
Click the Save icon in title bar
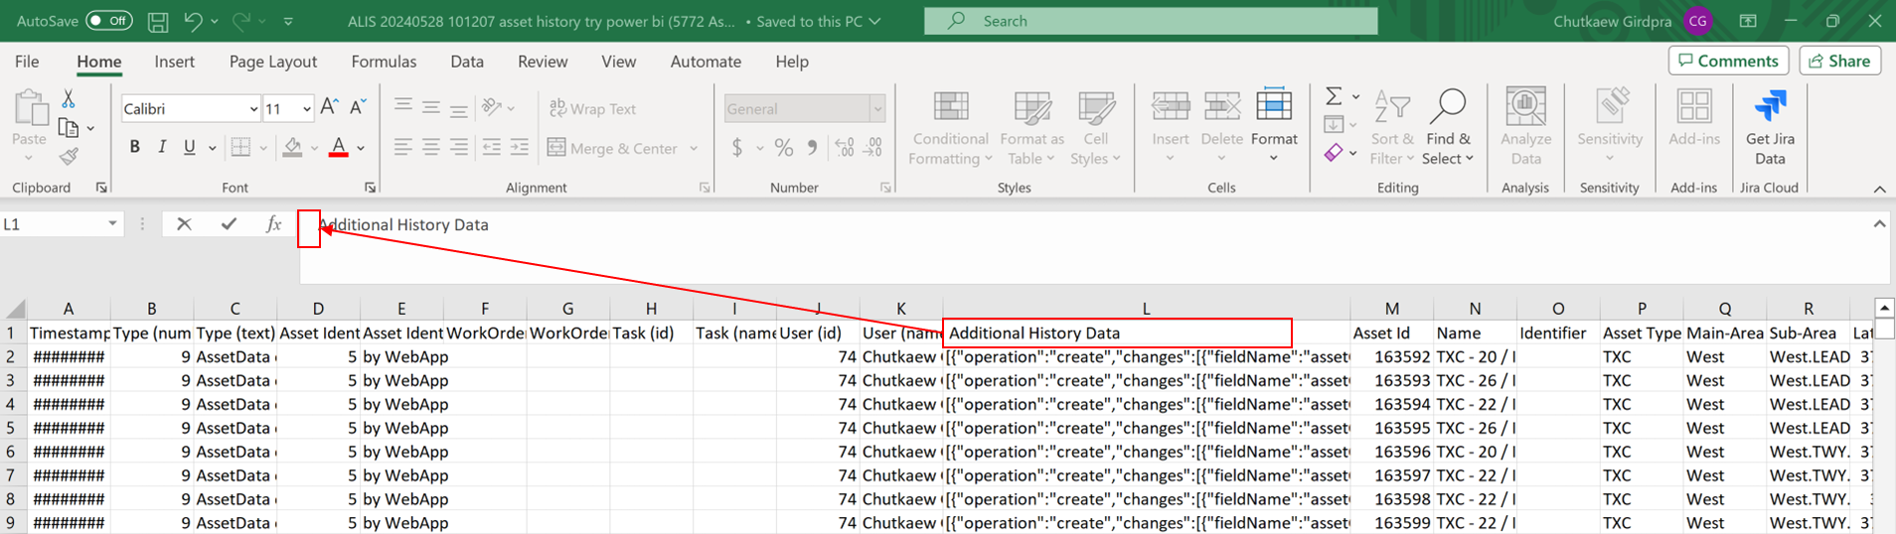[157, 21]
